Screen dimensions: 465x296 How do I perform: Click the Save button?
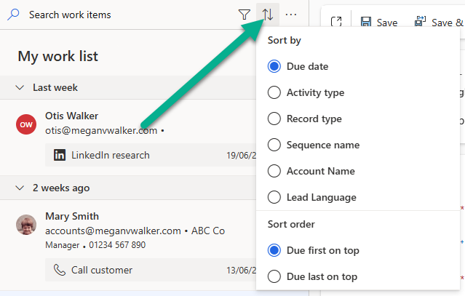pos(379,23)
